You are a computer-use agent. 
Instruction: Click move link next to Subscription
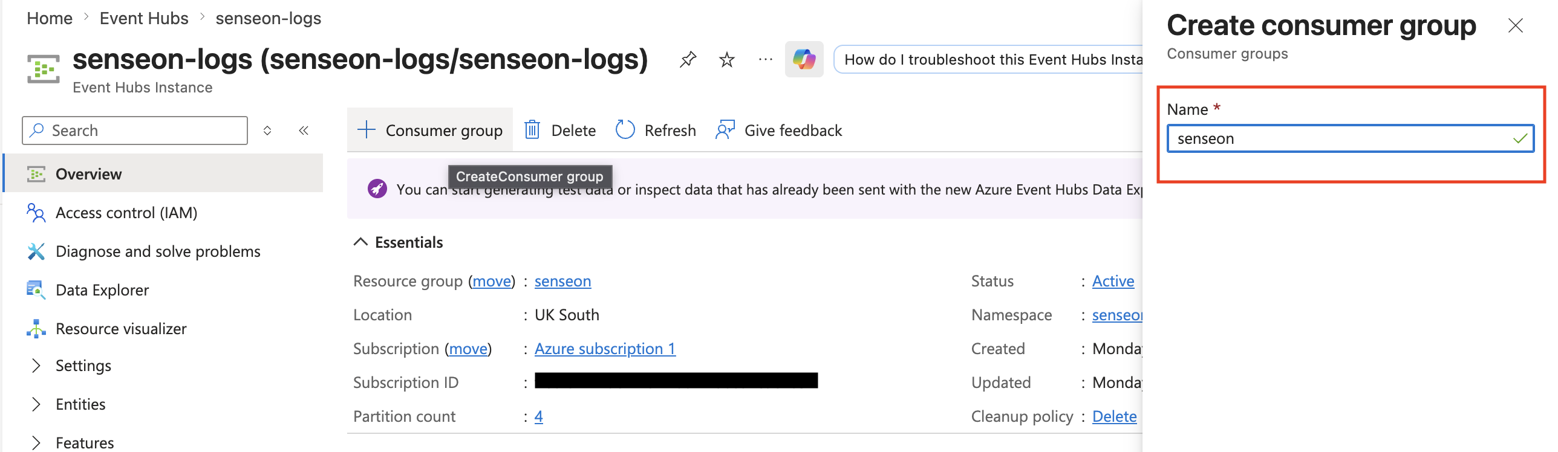pos(468,349)
